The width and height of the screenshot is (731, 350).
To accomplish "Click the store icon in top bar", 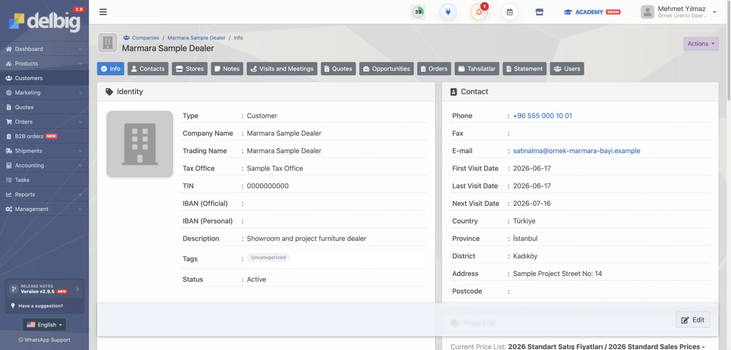I will [539, 12].
